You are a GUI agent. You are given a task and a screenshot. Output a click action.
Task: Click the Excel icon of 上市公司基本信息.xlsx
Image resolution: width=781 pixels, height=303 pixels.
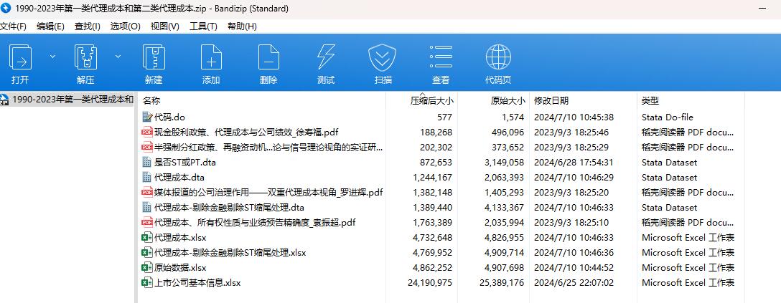[x=147, y=282]
